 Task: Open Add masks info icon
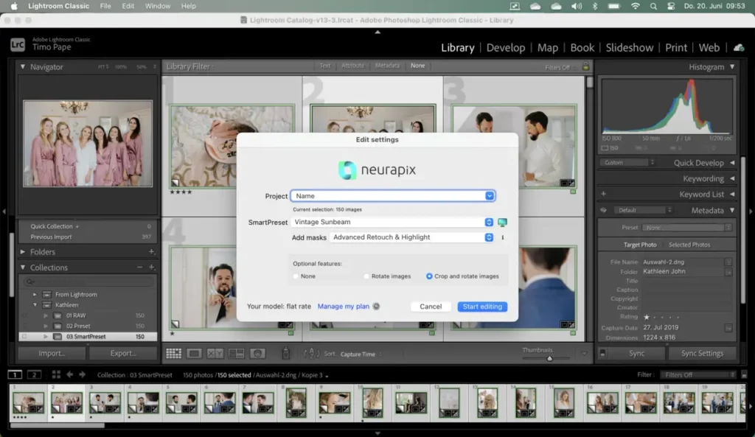click(x=503, y=237)
